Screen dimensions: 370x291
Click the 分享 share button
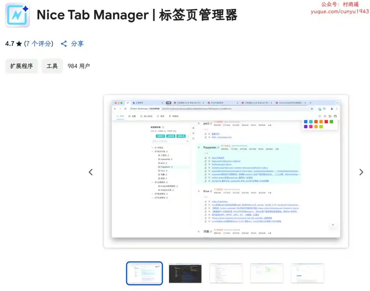click(x=72, y=43)
